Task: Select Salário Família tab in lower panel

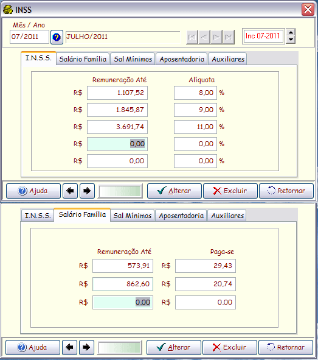Action: click(82, 214)
